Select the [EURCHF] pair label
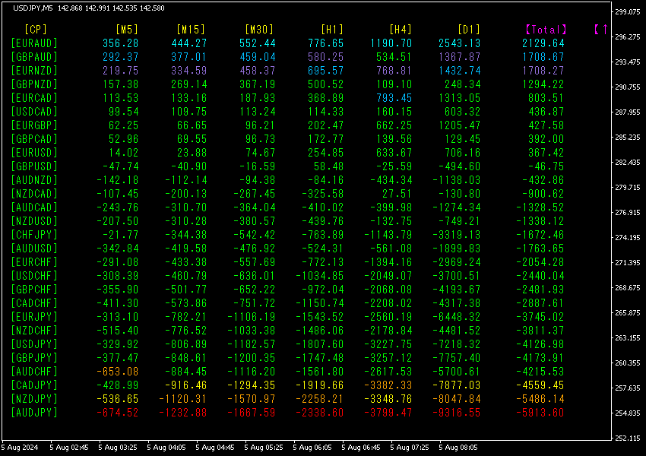Viewport: 646px width, 456px height. [x=34, y=261]
